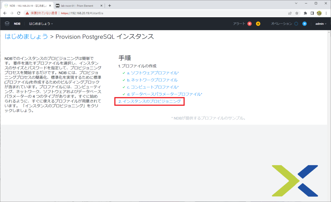Viewport: 331px width, 202px height.
Task: Open the red critical alerts badge
Action: [249, 24]
